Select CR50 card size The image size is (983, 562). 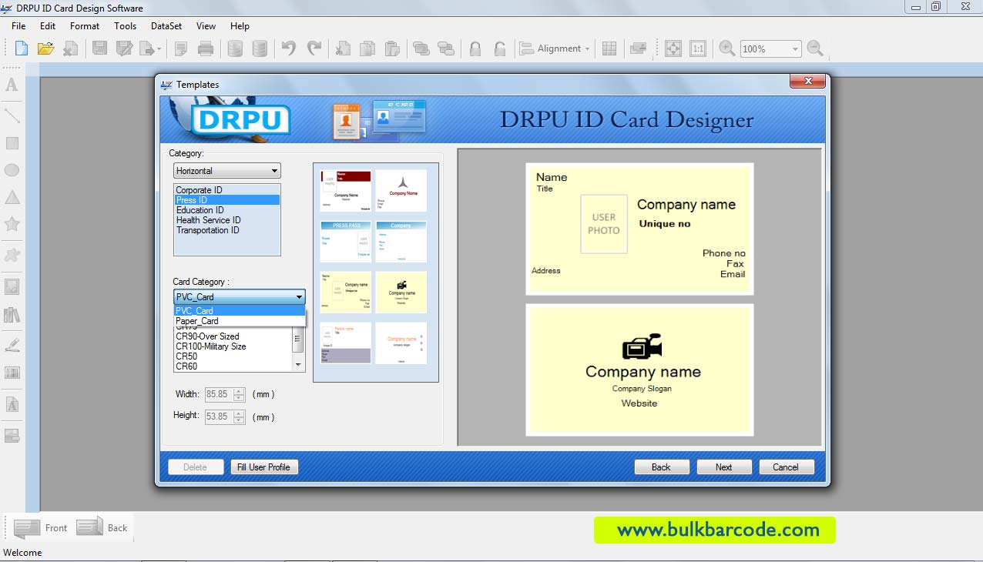pyautogui.click(x=233, y=356)
